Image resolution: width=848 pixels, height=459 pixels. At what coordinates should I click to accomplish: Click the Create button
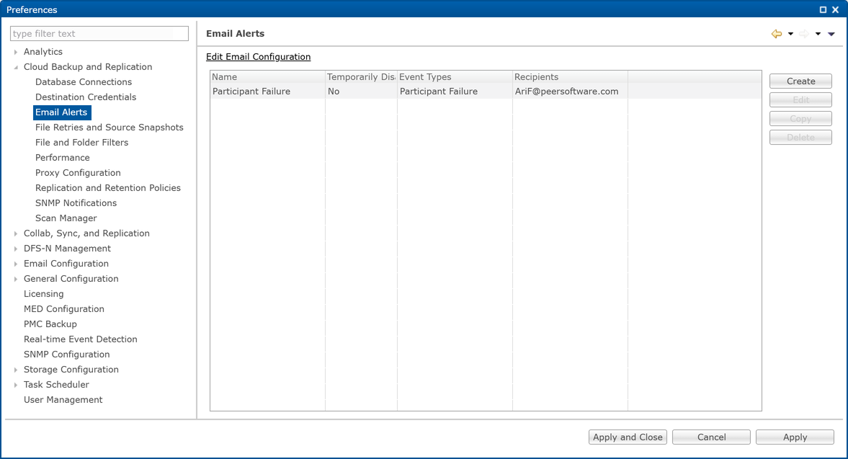pos(800,81)
